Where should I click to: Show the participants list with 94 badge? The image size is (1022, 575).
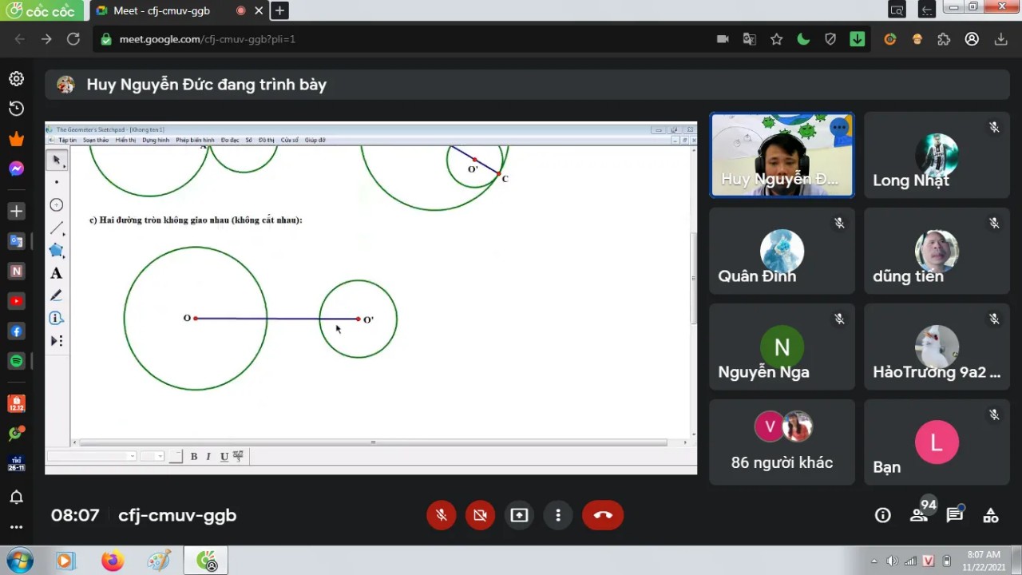pos(919,515)
